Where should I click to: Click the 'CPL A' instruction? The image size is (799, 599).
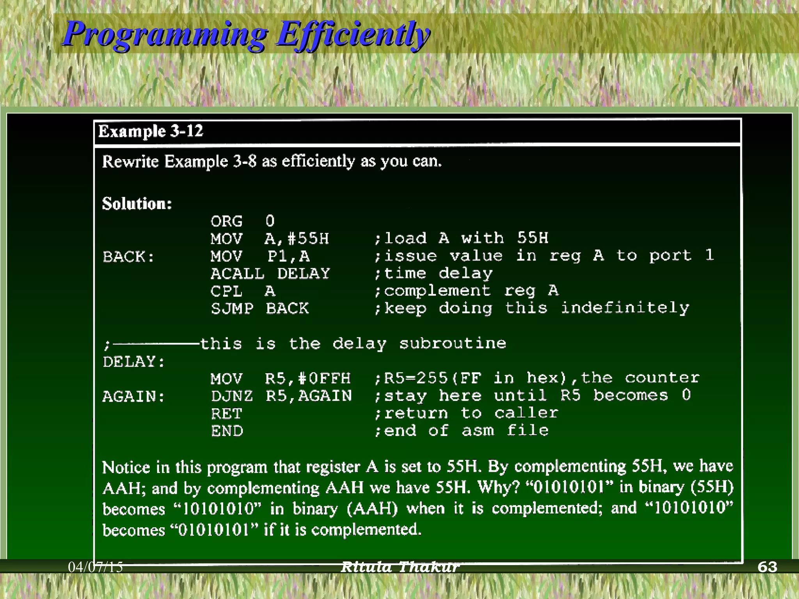click(x=243, y=291)
